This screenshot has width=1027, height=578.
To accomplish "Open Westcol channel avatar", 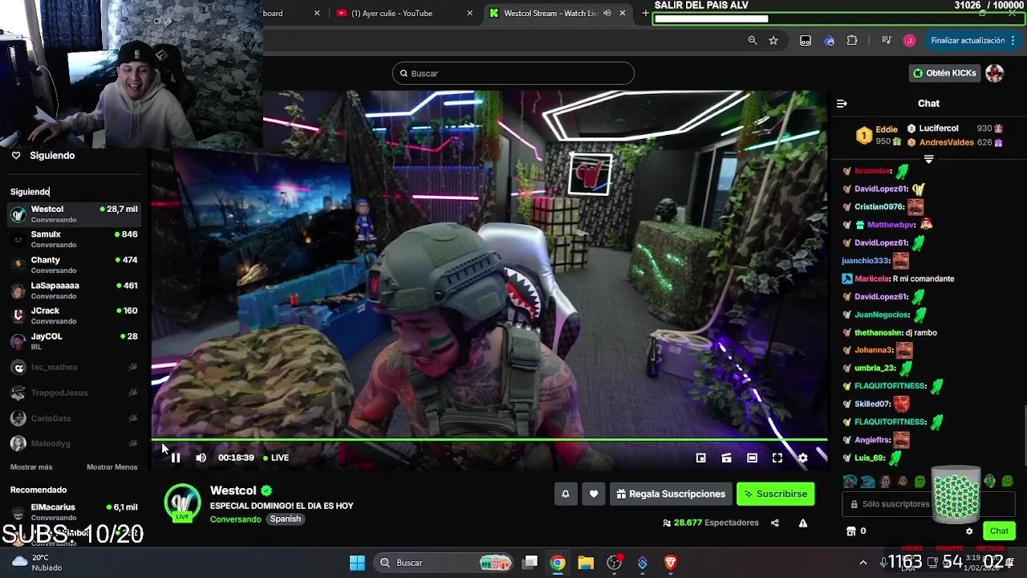I will click(x=182, y=503).
